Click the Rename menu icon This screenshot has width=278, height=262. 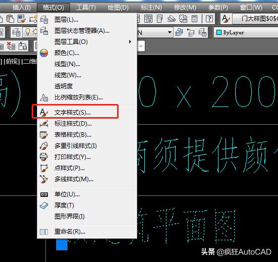(44, 232)
